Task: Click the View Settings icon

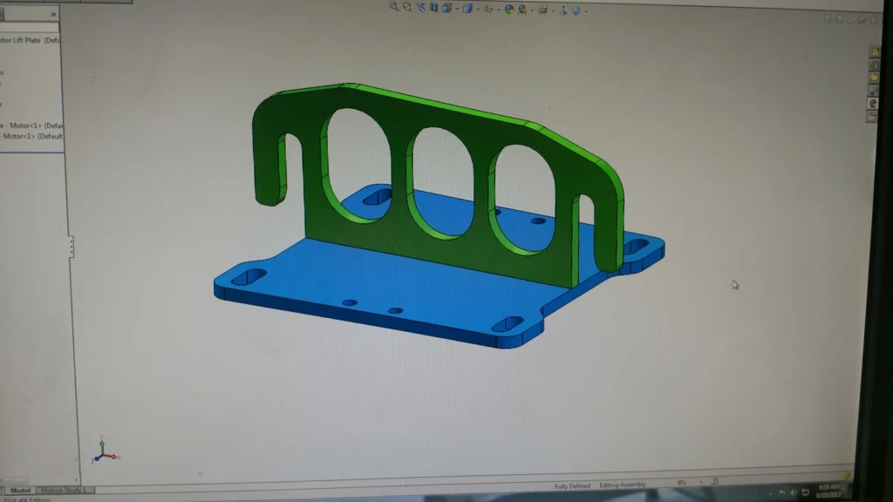Action: click(542, 10)
